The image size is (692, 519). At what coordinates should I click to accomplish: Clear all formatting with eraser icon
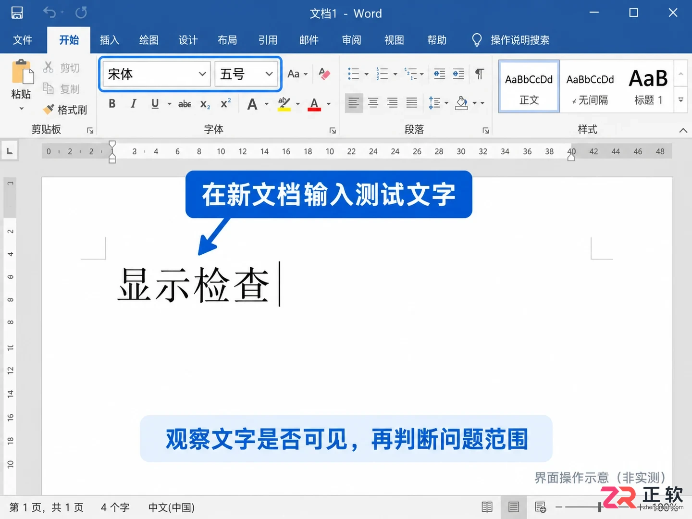coord(324,74)
